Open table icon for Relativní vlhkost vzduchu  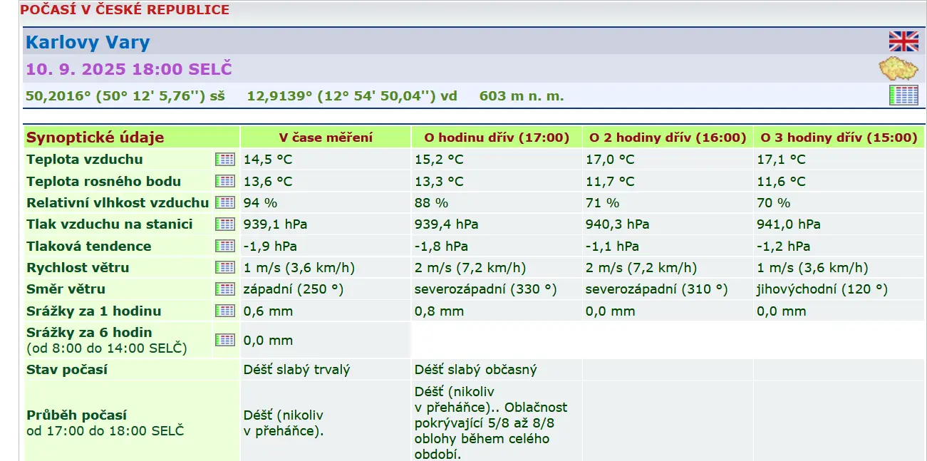point(224,203)
